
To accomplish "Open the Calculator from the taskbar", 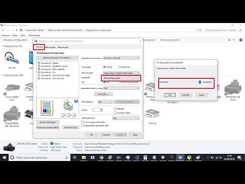I will pyautogui.click(x=145, y=157).
